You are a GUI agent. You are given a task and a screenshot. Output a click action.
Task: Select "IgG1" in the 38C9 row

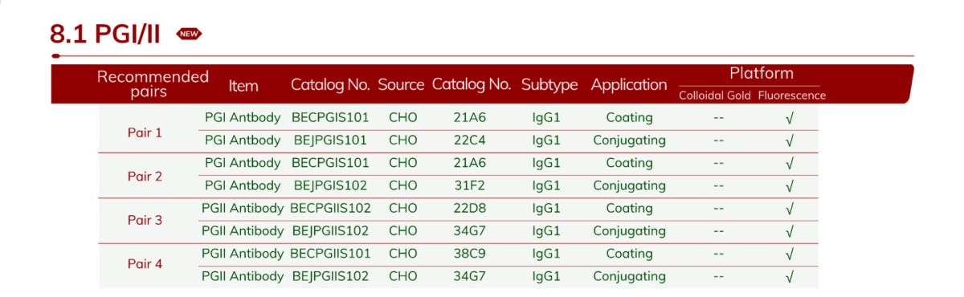[x=547, y=254]
